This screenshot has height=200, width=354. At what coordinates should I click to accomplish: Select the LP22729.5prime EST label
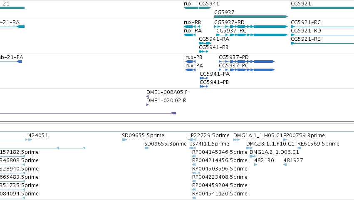209,136
